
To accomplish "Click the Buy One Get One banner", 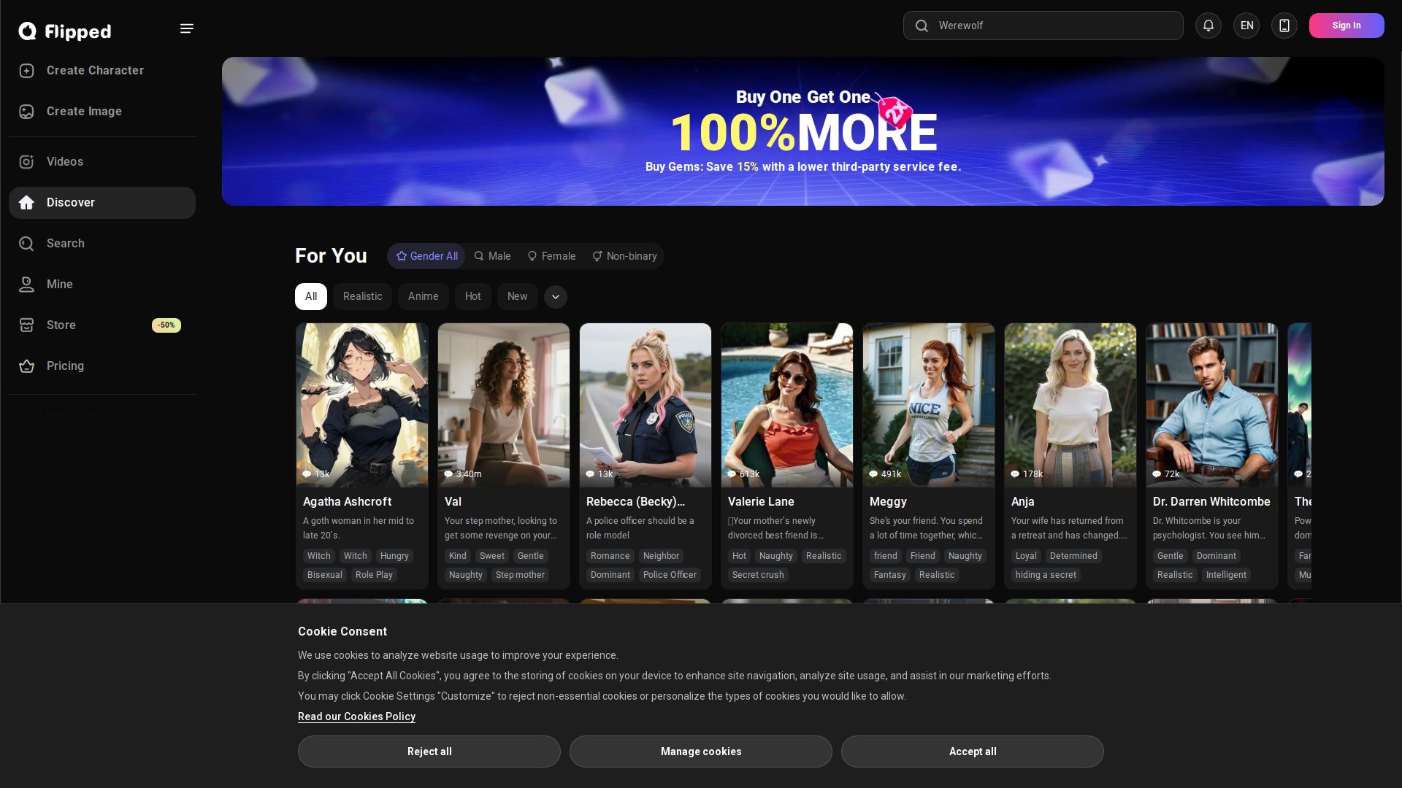I will click(803, 131).
